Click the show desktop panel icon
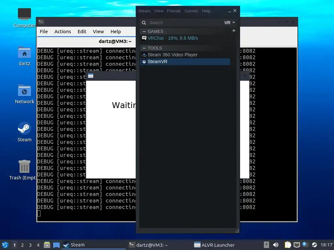 click(x=56, y=245)
